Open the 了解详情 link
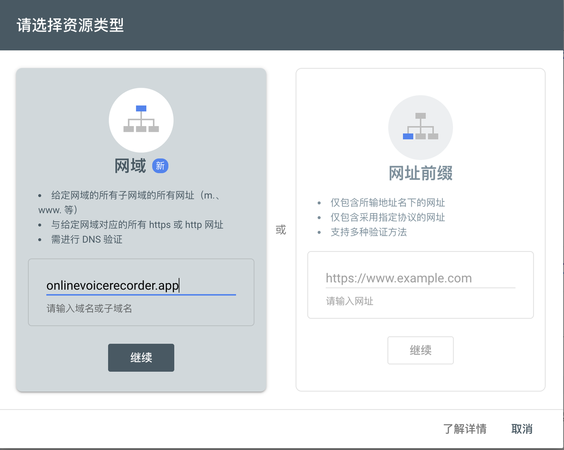This screenshot has height=450, width=564. (x=464, y=429)
